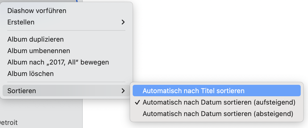Image resolution: width=308 pixels, height=128 pixels.
Task: Click Album umbenennen to rename
Action: [x=39, y=51]
